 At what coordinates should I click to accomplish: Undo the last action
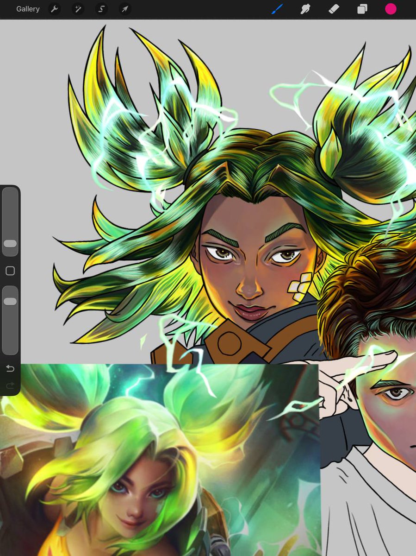(x=10, y=369)
